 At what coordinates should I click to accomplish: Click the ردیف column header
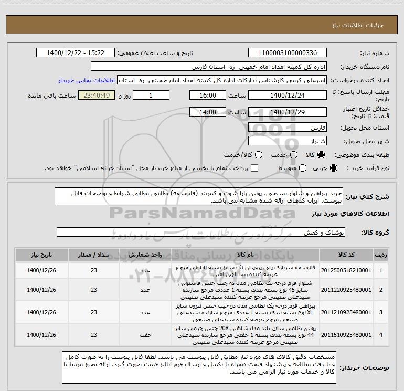click(x=381, y=255)
